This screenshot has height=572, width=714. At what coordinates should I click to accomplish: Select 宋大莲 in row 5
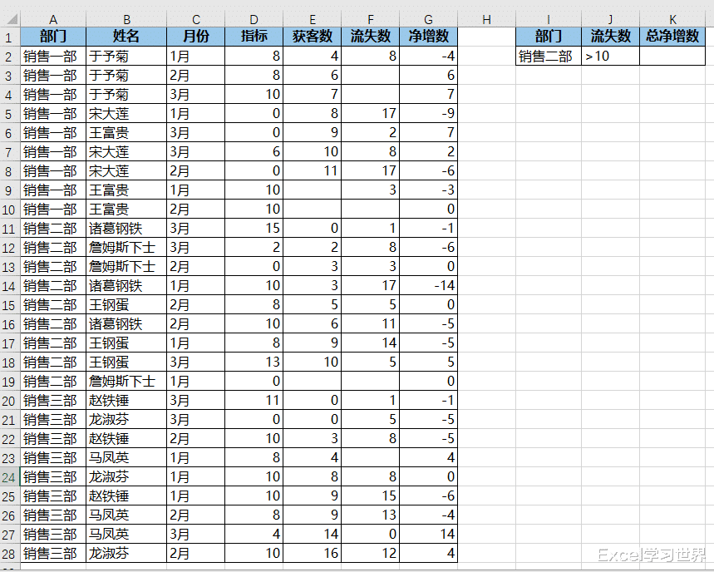coord(126,113)
